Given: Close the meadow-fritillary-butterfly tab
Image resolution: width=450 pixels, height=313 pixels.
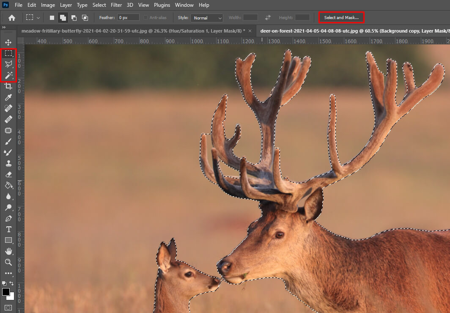Looking at the screenshot, I should (250, 31).
